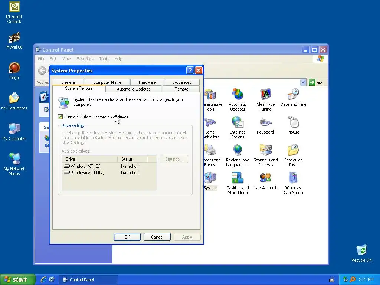380x285 pixels.
Task: Uncheck Turn off System Restore on all drives
Action: [x=60, y=117]
